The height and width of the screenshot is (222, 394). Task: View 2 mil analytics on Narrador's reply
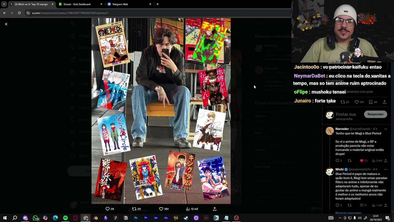click(377, 161)
